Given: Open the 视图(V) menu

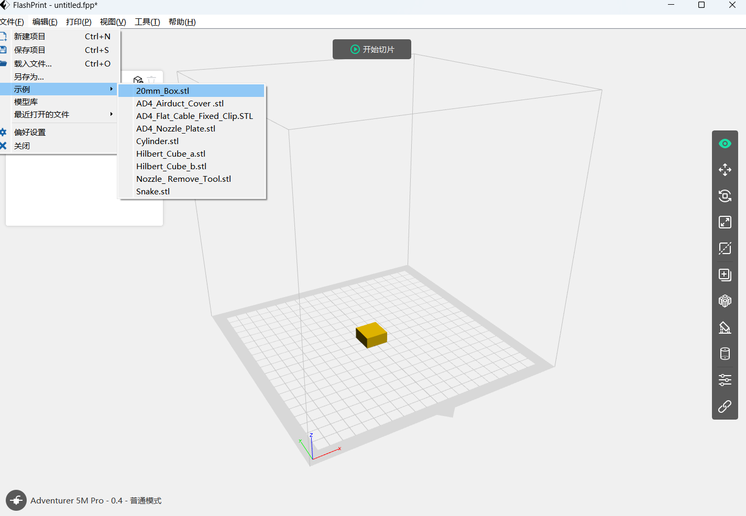Looking at the screenshot, I should tap(113, 22).
